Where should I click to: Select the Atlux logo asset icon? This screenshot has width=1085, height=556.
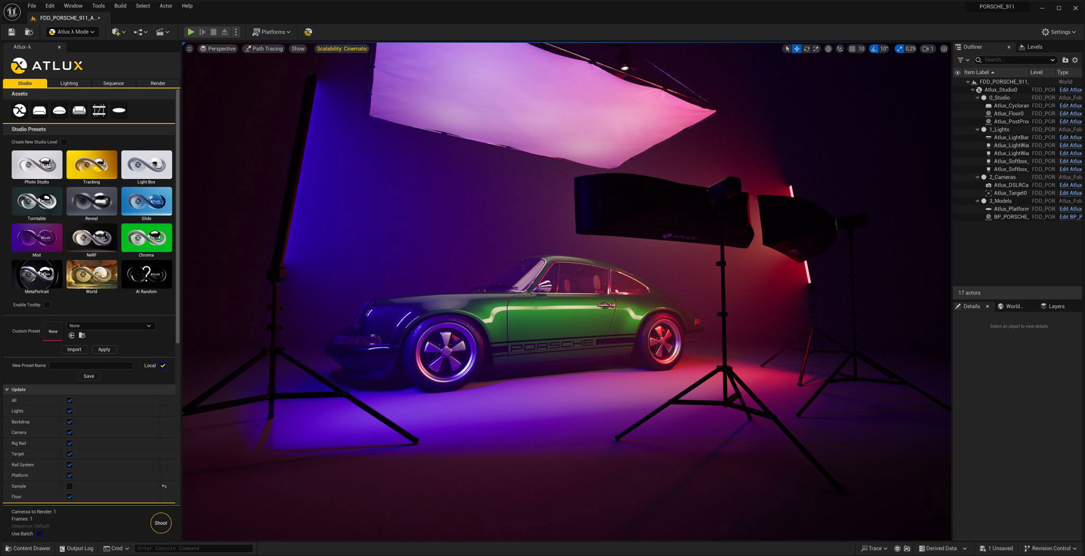click(x=19, y=111)
